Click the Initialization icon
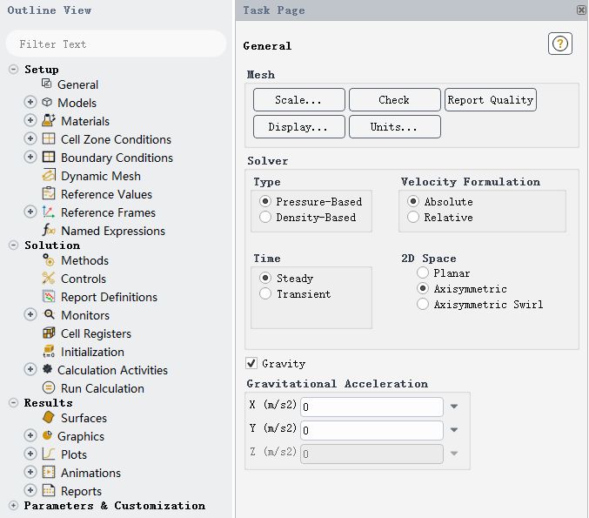The height and width of the screenshot is (518, 589). point(48,352)
